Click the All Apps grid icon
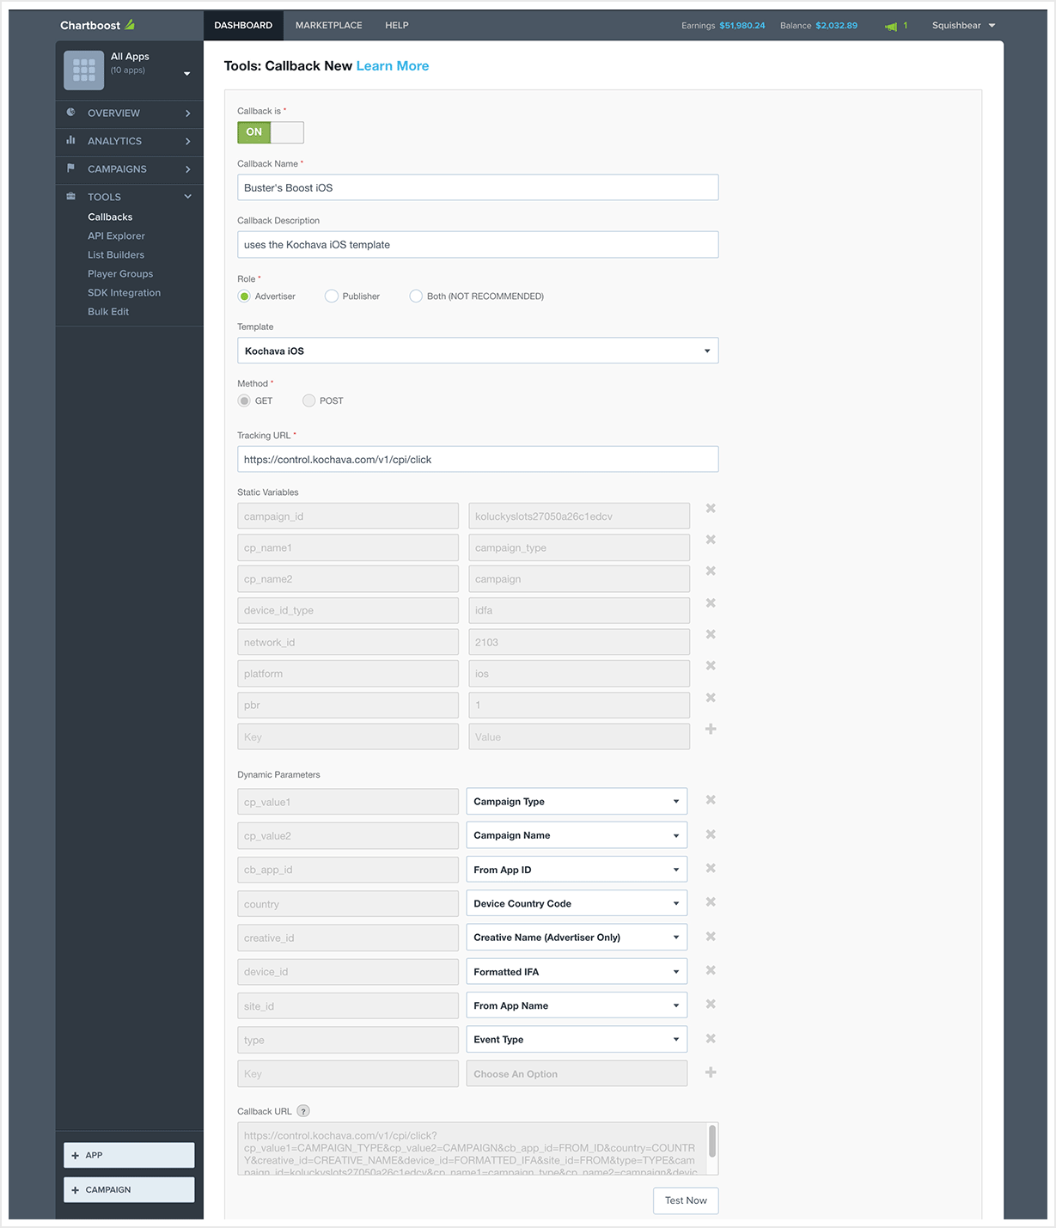1056x1228 pixels. click(x=84, y=70)
